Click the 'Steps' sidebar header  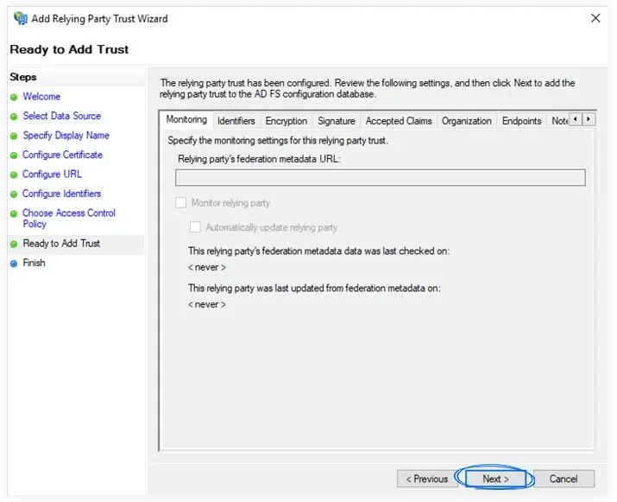(x=23, y=77)
